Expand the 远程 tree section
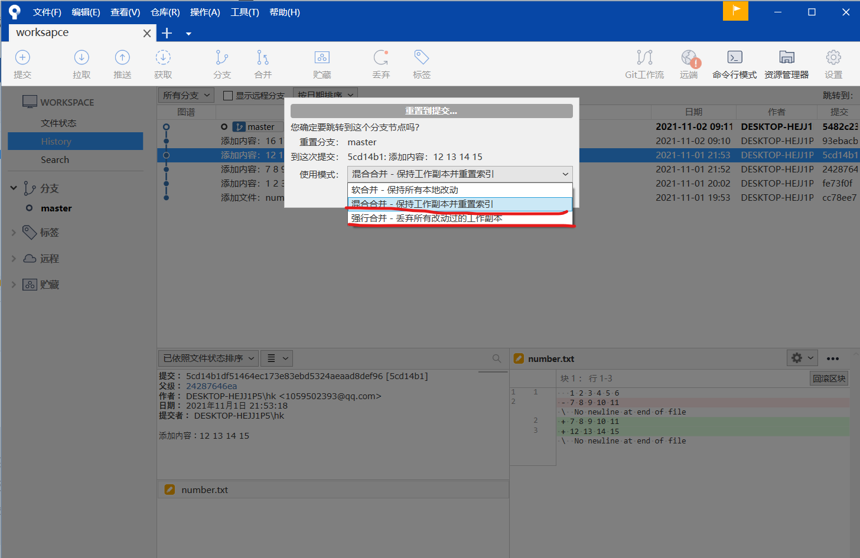The image size is (860, 558). click(14, 259)
